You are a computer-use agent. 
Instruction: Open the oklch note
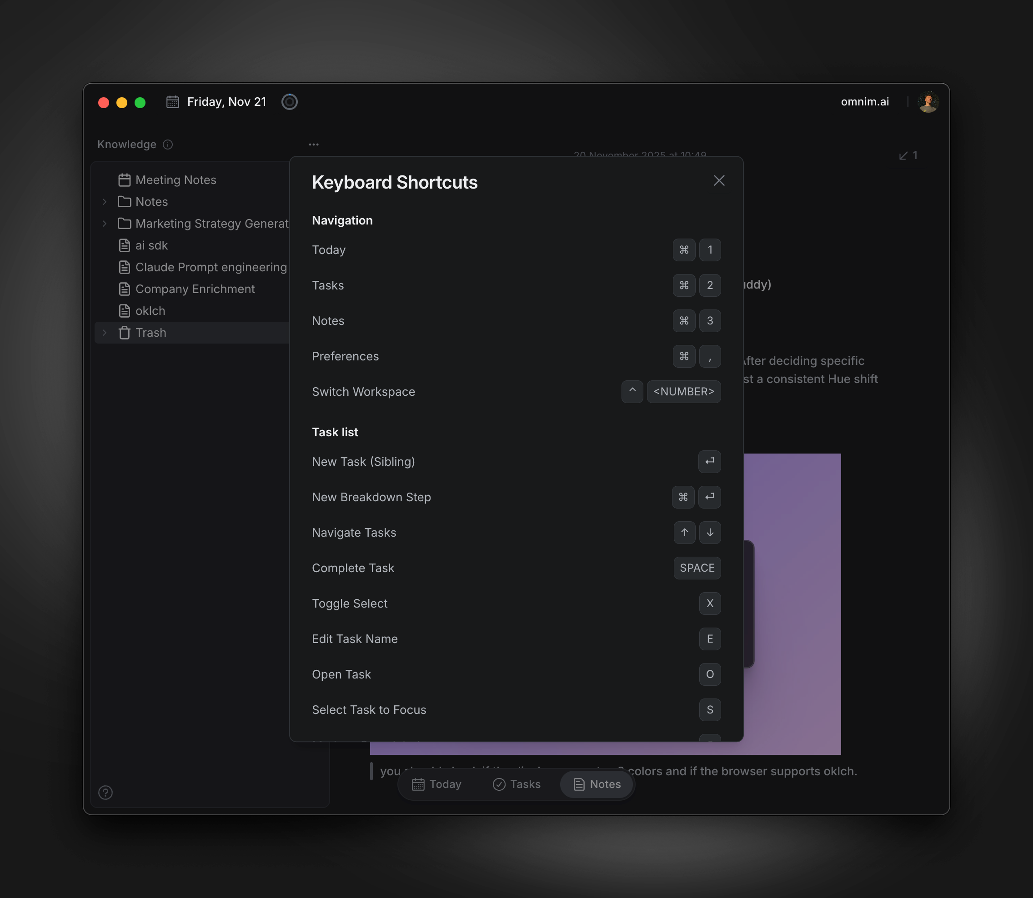coord(150,311)
